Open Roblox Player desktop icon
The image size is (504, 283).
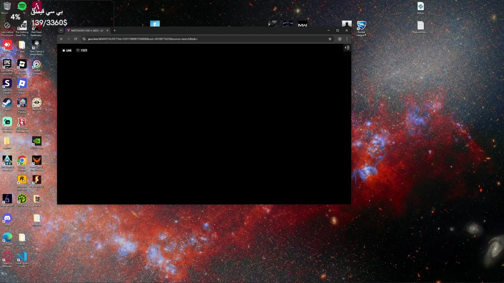[x=22, y=86]
